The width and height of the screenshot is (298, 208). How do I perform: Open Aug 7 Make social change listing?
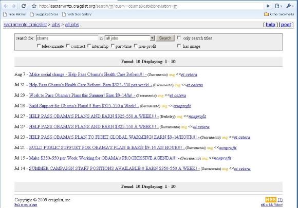[x=88, y=74]
